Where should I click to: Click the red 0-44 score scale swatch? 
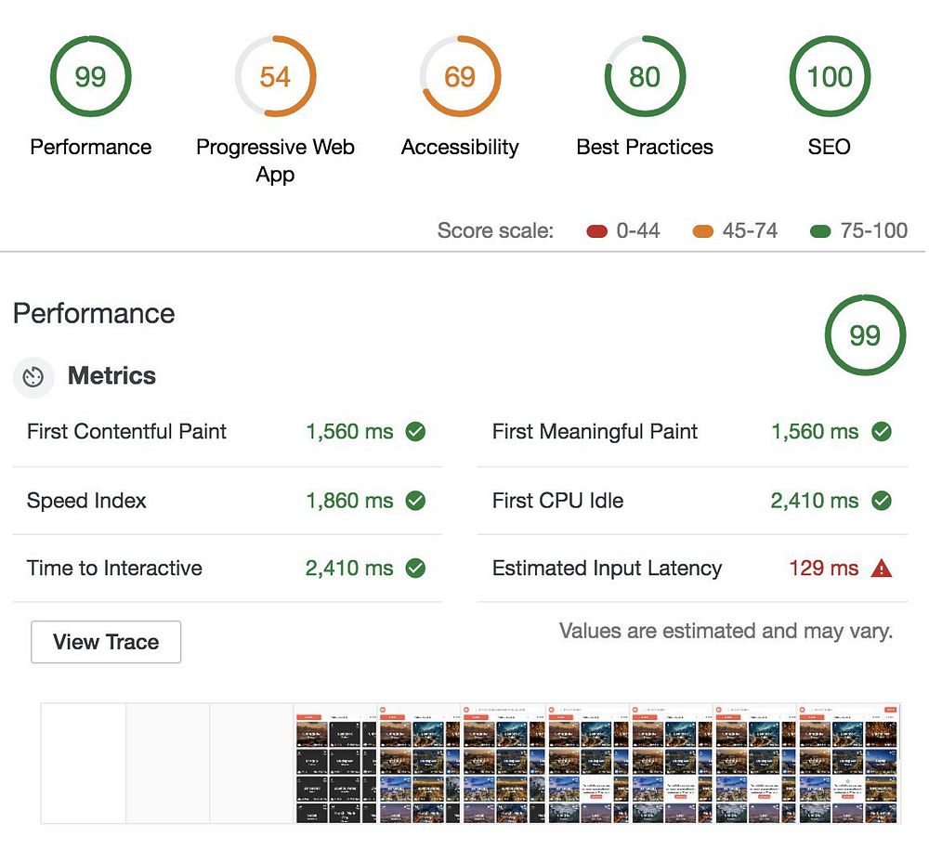click(597, 231)
